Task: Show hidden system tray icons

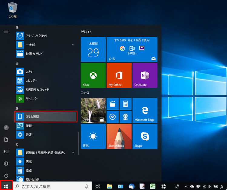Action: pyautogui.click(x=186, y=186)
